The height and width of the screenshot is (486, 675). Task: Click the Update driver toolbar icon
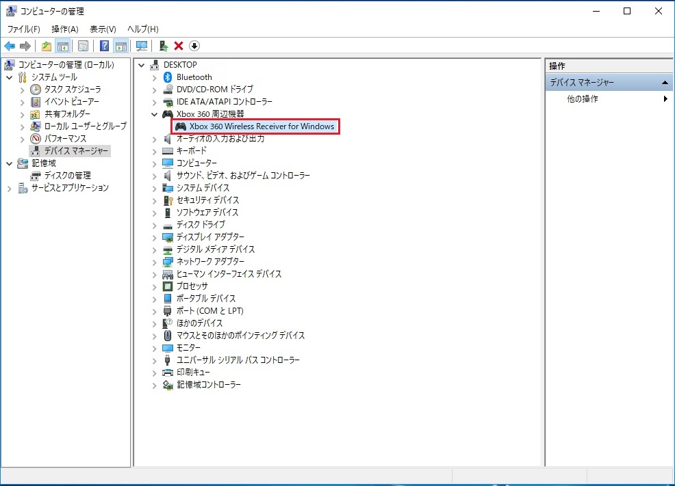[x=163, y=46]
